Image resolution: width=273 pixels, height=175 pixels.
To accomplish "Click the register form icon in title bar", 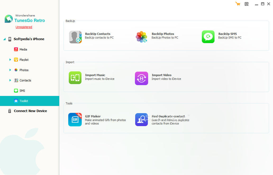I will click(247, 4).
